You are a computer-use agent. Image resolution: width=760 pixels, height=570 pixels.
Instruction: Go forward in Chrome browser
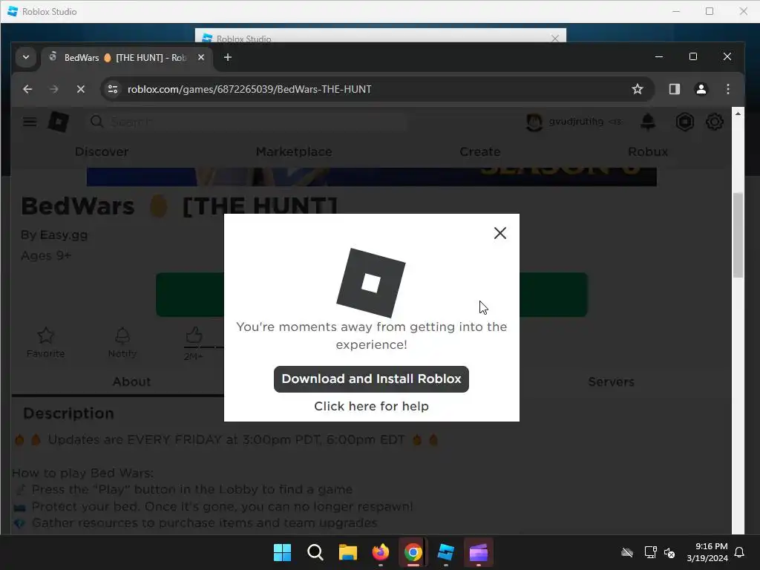53,89
